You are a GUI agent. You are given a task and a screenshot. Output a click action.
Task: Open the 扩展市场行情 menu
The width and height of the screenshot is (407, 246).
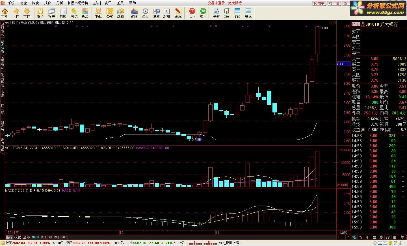pos(78,3)
